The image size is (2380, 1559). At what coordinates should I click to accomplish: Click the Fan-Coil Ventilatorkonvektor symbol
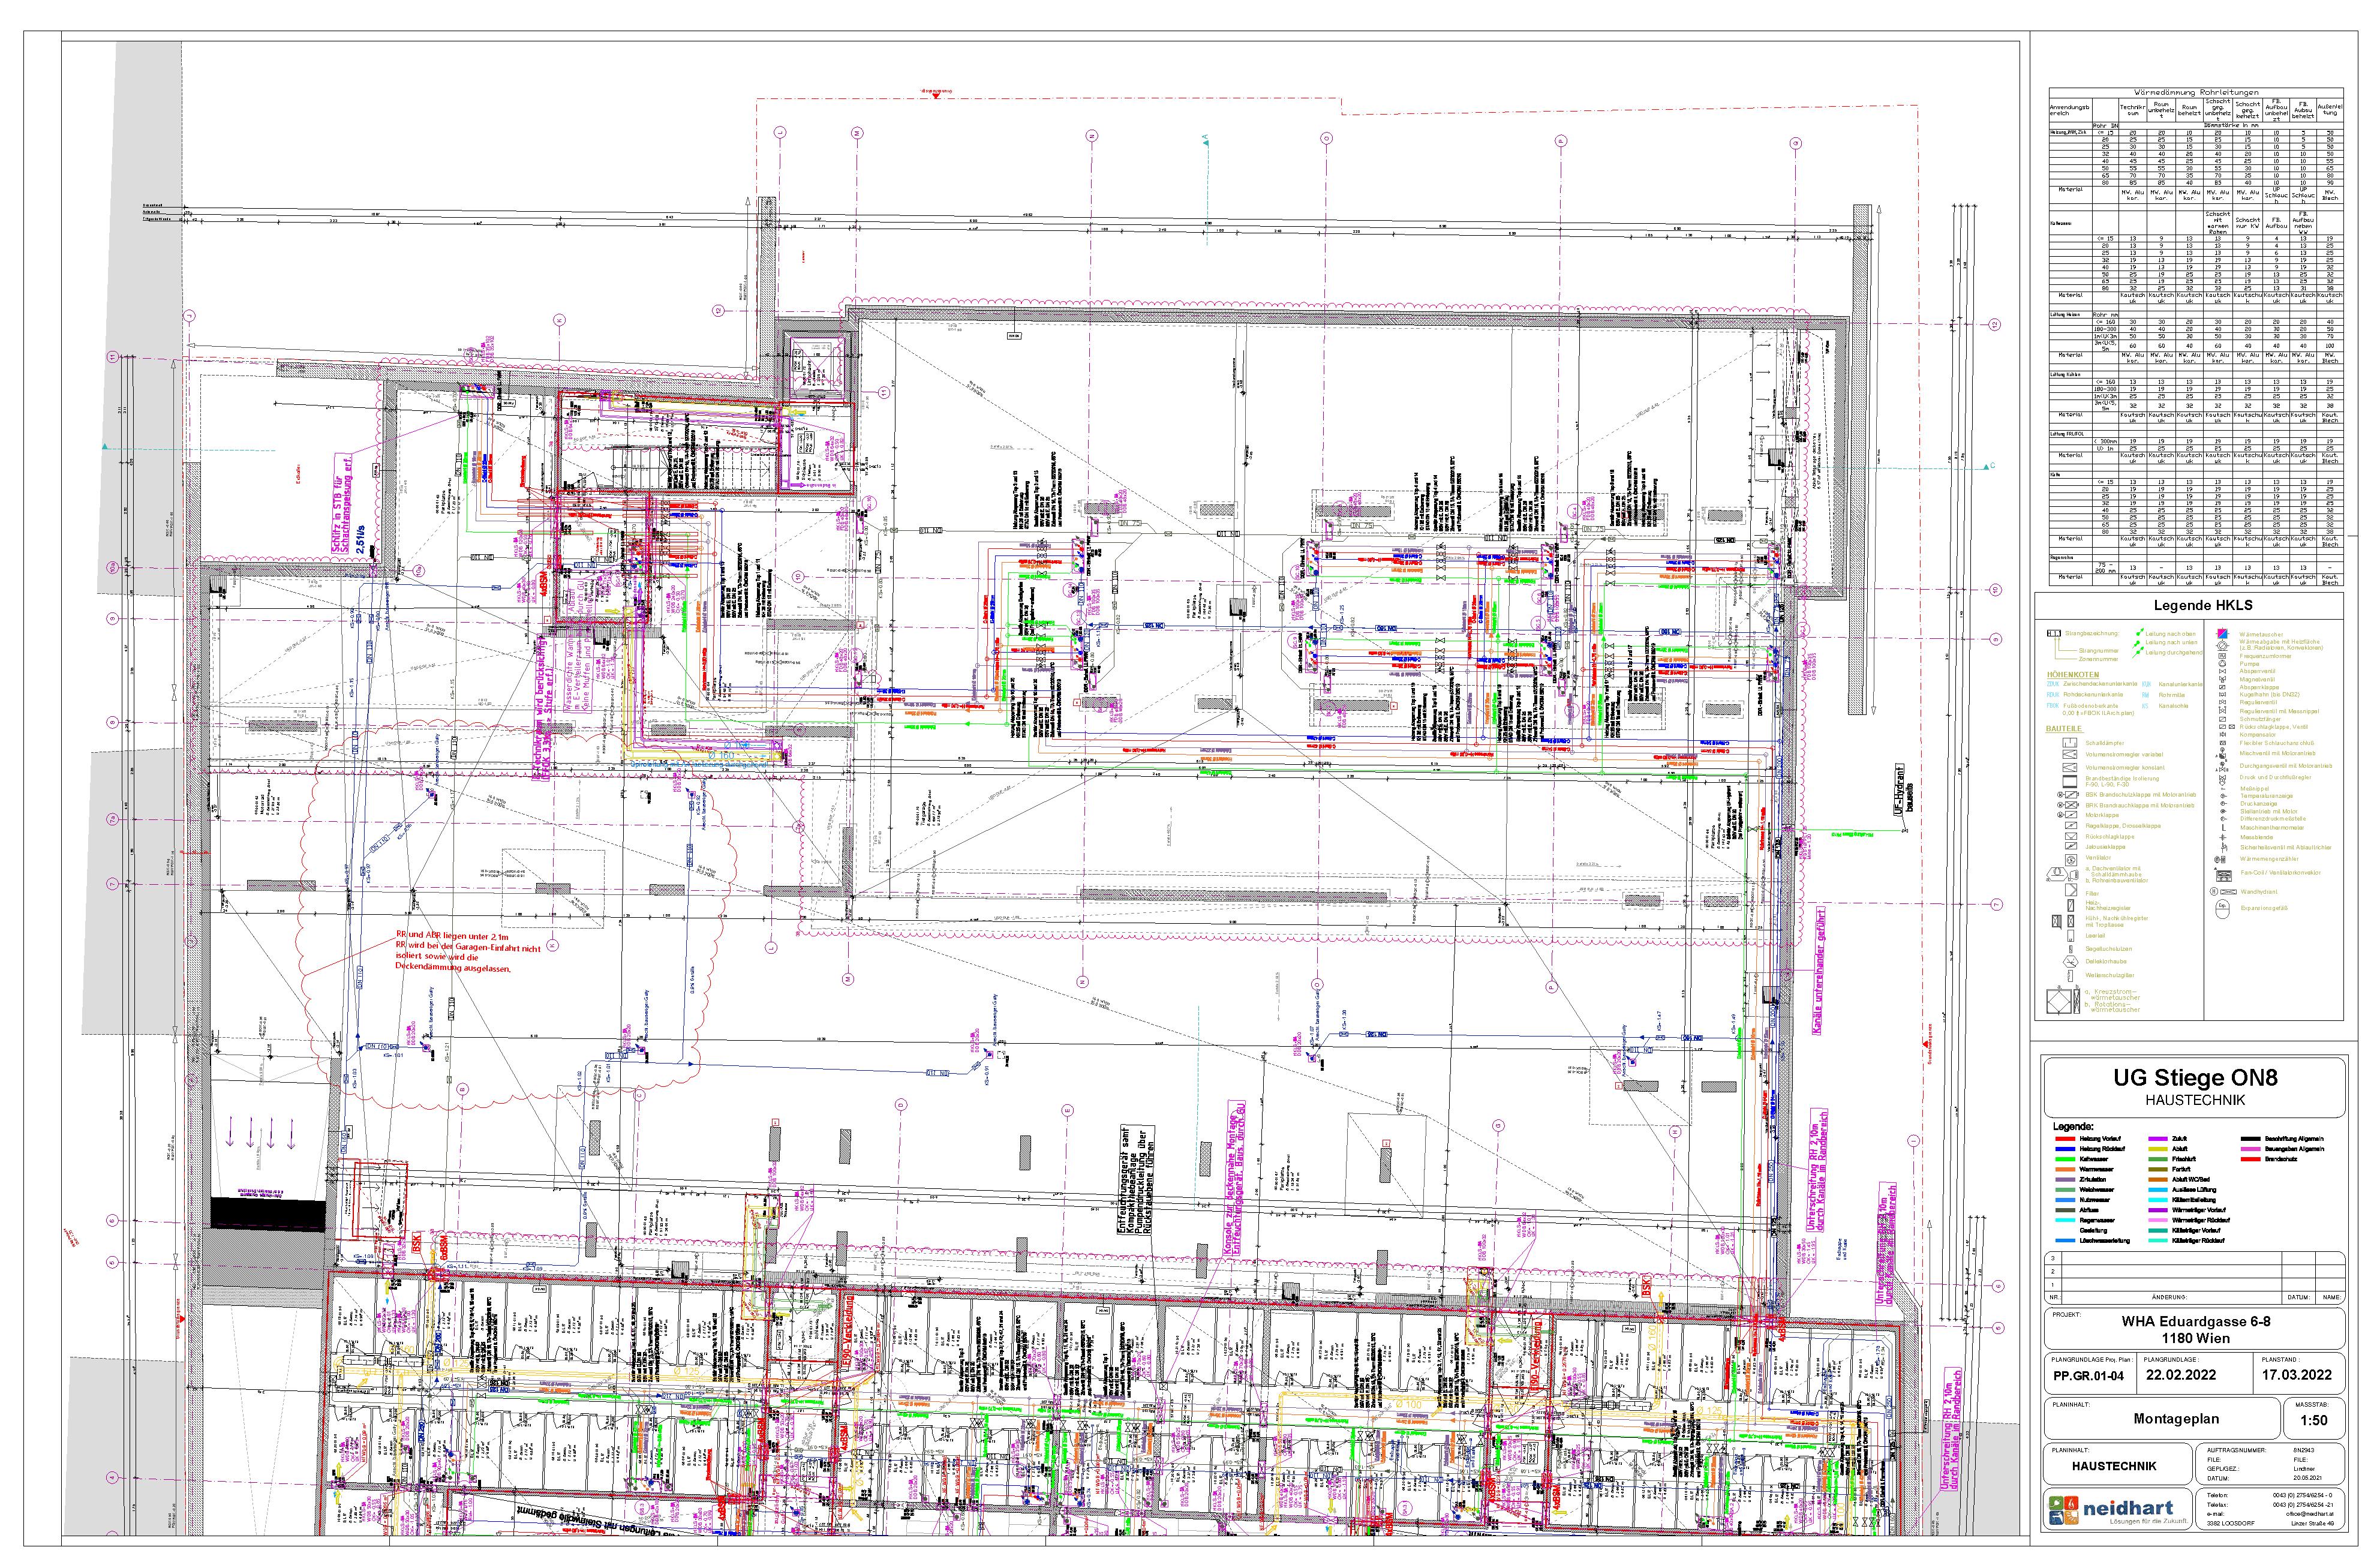coord(2224,875)
